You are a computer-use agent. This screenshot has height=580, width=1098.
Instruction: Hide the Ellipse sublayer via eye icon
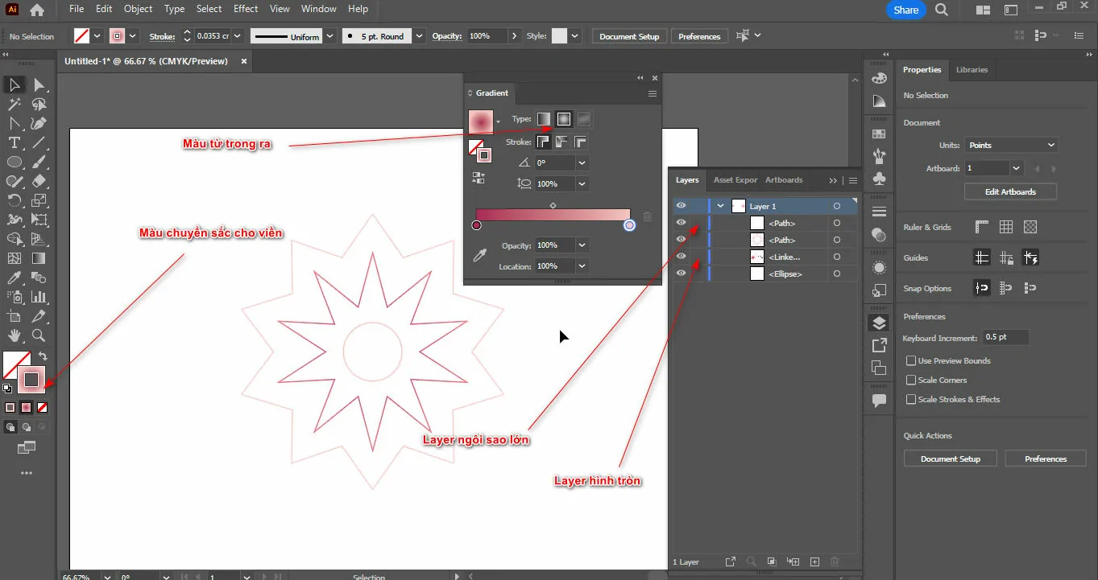click(x=681, y=274)
